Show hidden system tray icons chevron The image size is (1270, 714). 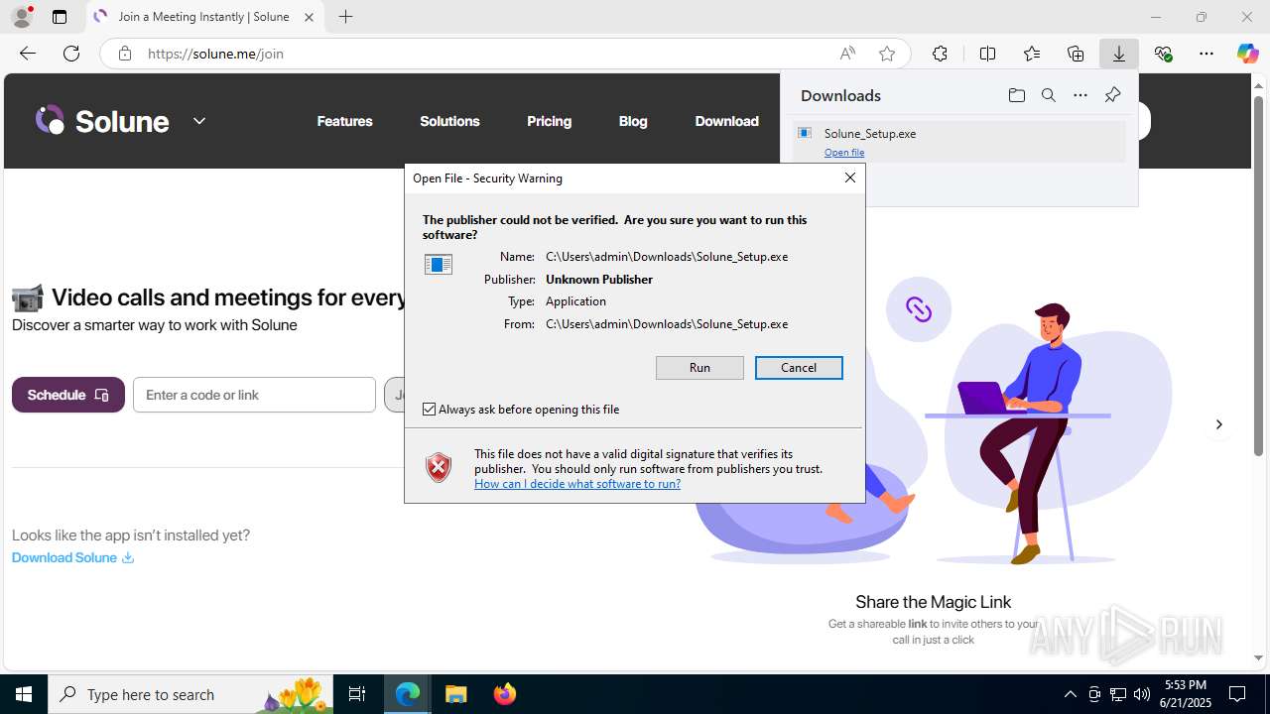pyautogui.click(x=1070, y=694)
